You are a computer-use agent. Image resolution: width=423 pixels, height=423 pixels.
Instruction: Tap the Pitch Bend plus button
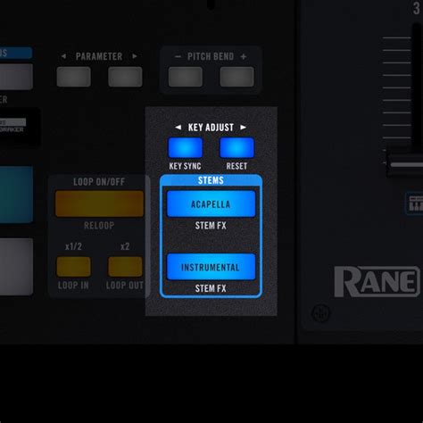tap(236, 77)
